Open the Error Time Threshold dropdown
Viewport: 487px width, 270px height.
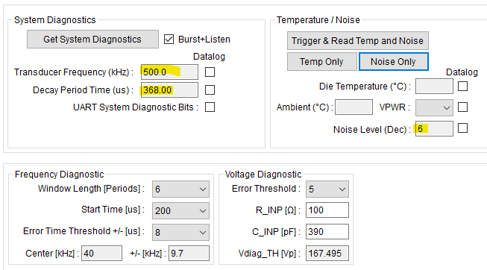[x=180, y=233]
